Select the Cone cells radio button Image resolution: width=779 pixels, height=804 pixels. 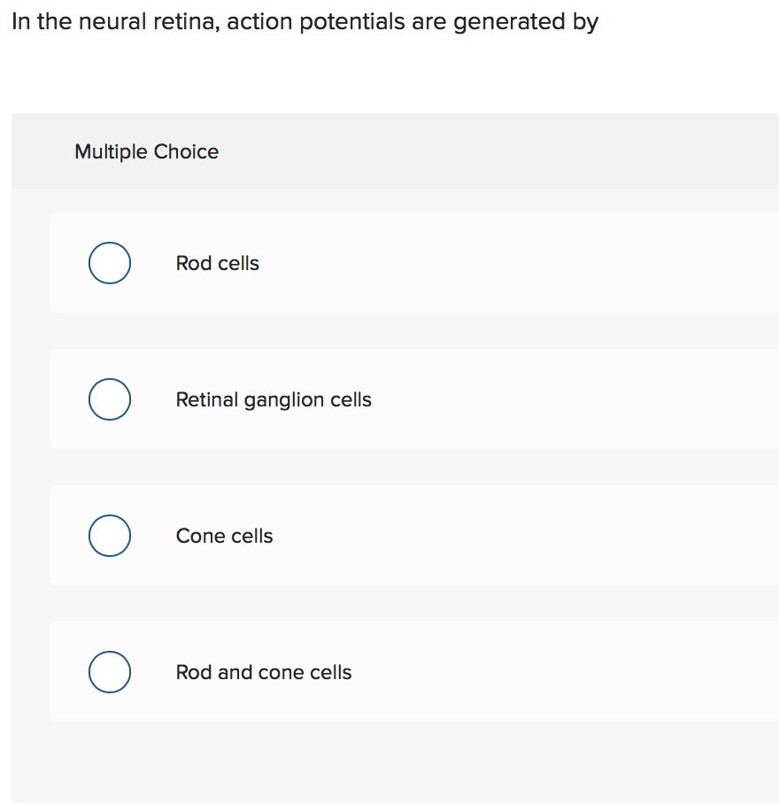[109, 536]
